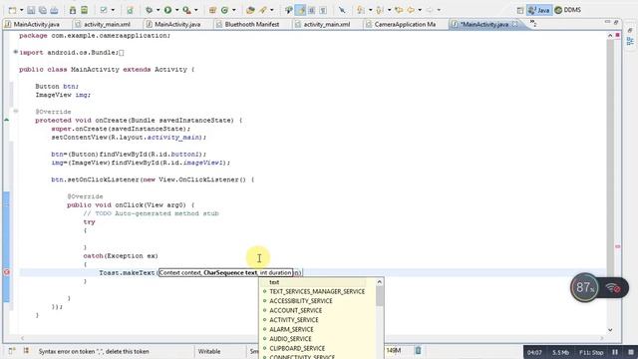Select the active *MainActivity.java tab
The image size is (638, 359).
484,24
